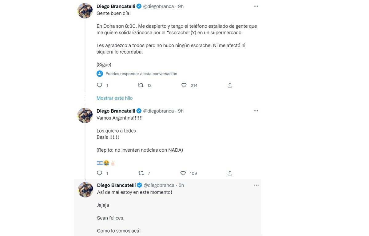This screenshot has height=236, width=369.
Task: Click the people icon beside Puedes responder
Action: point(100,74)
